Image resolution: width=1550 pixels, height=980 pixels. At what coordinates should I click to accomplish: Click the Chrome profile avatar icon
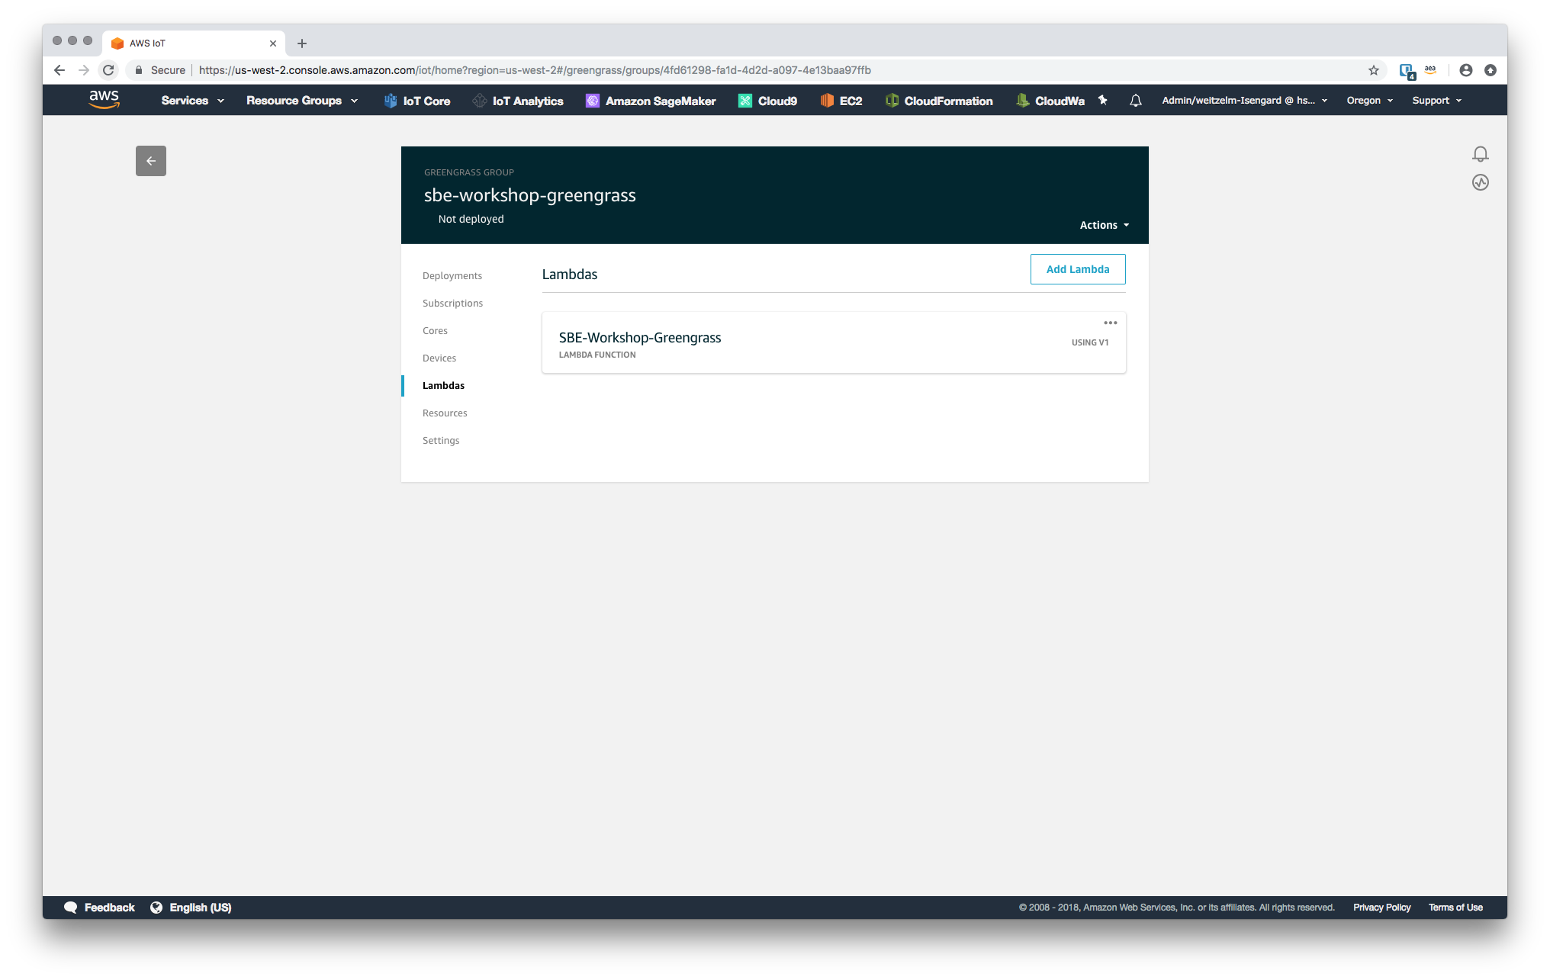[x=1466, y=70]
